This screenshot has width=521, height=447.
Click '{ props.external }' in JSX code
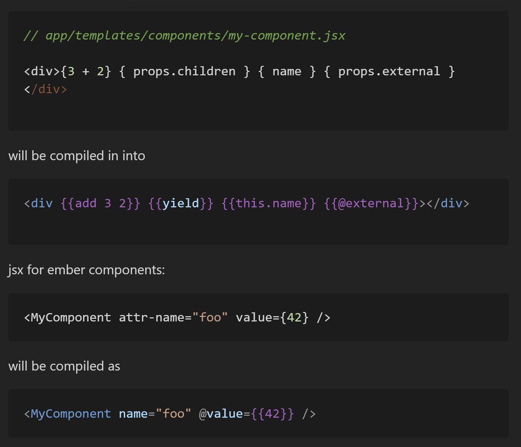pos(389,71)
